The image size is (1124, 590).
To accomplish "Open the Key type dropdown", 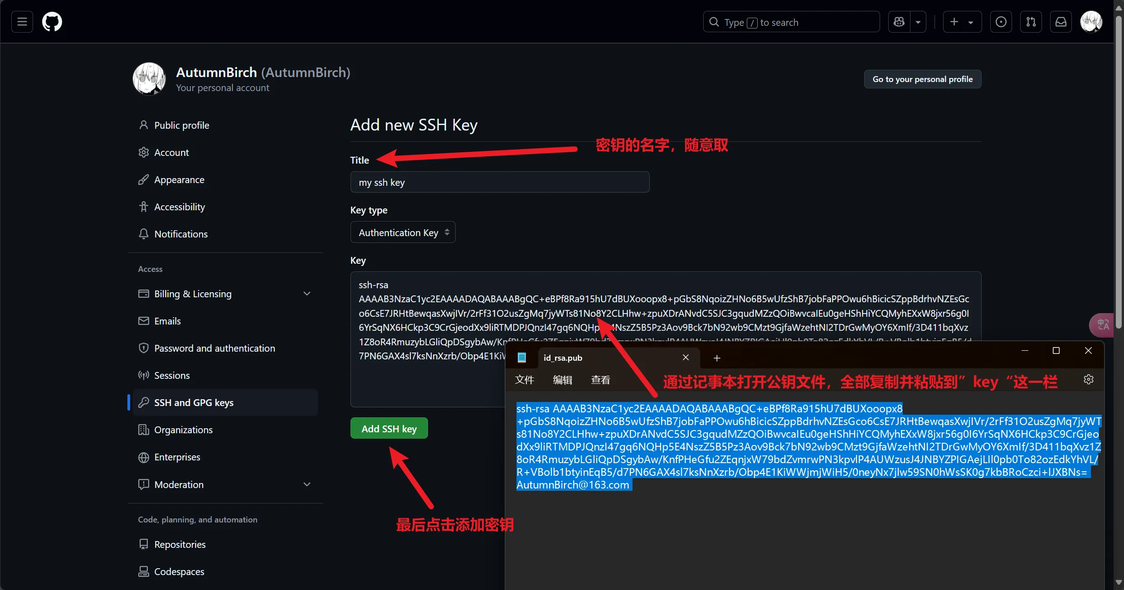I will pyautogui.click(x=403, y=232).
